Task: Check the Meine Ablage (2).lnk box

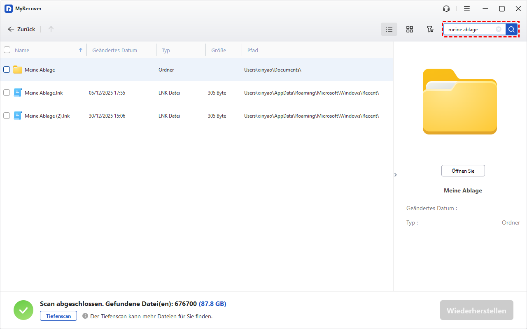Action: pyautogui.click(x=7, y=116)
